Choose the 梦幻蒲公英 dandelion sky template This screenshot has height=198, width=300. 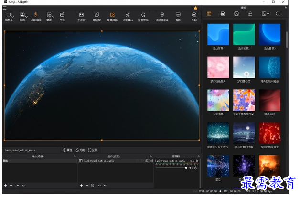coord(244,67)
